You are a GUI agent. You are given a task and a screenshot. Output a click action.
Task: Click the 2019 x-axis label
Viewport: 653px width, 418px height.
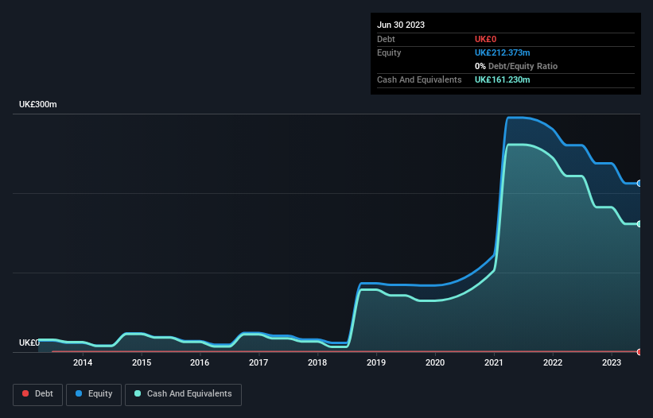[x=376, y=362]
